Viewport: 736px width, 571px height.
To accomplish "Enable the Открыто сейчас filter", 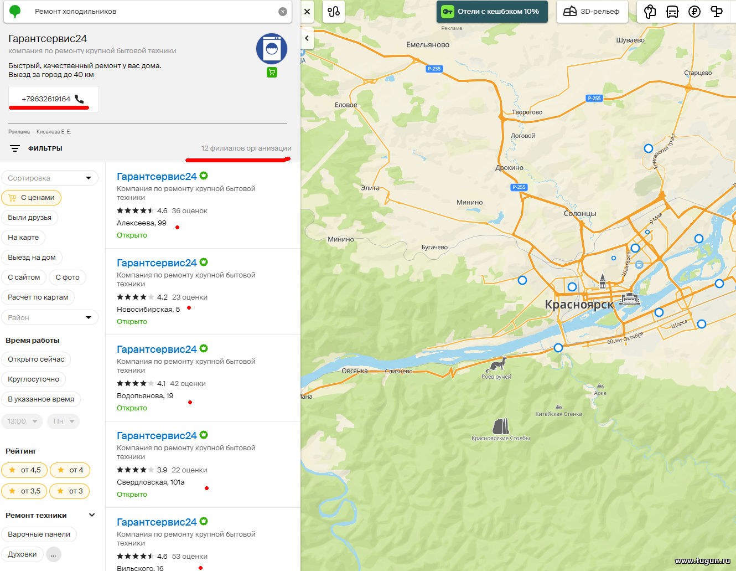I will pos(36,359).
